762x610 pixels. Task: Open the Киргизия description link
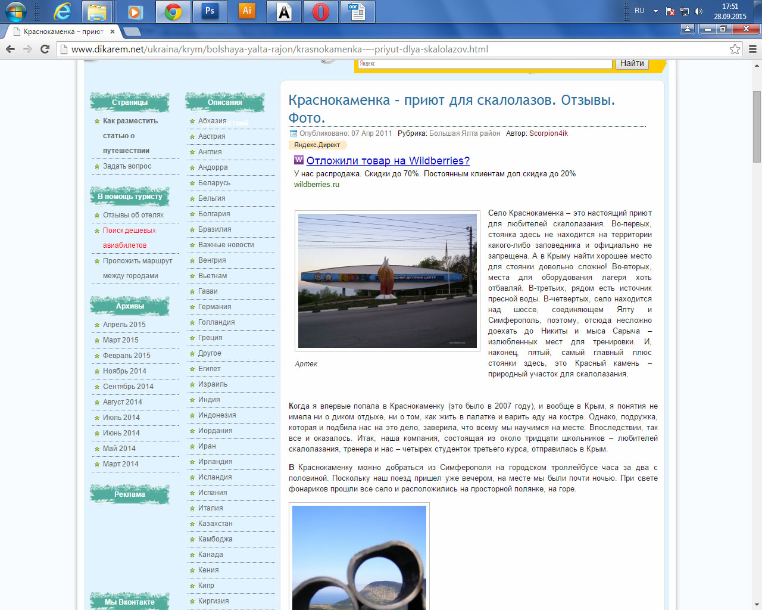tap(213, 601)
